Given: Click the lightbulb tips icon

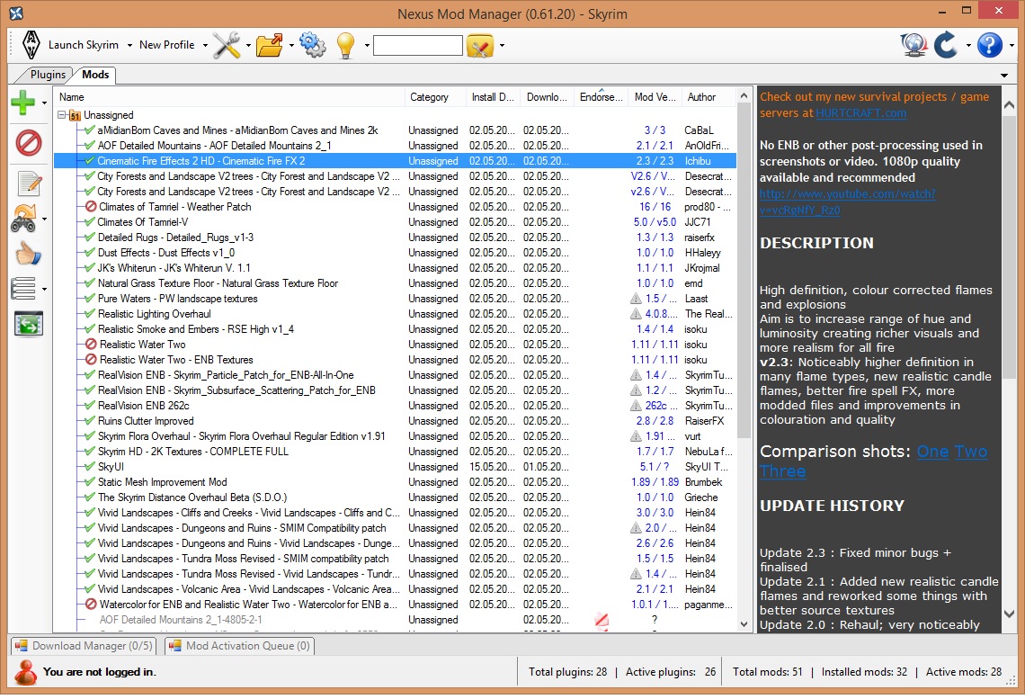Looking at the screenshot, I should click(346, 45).
